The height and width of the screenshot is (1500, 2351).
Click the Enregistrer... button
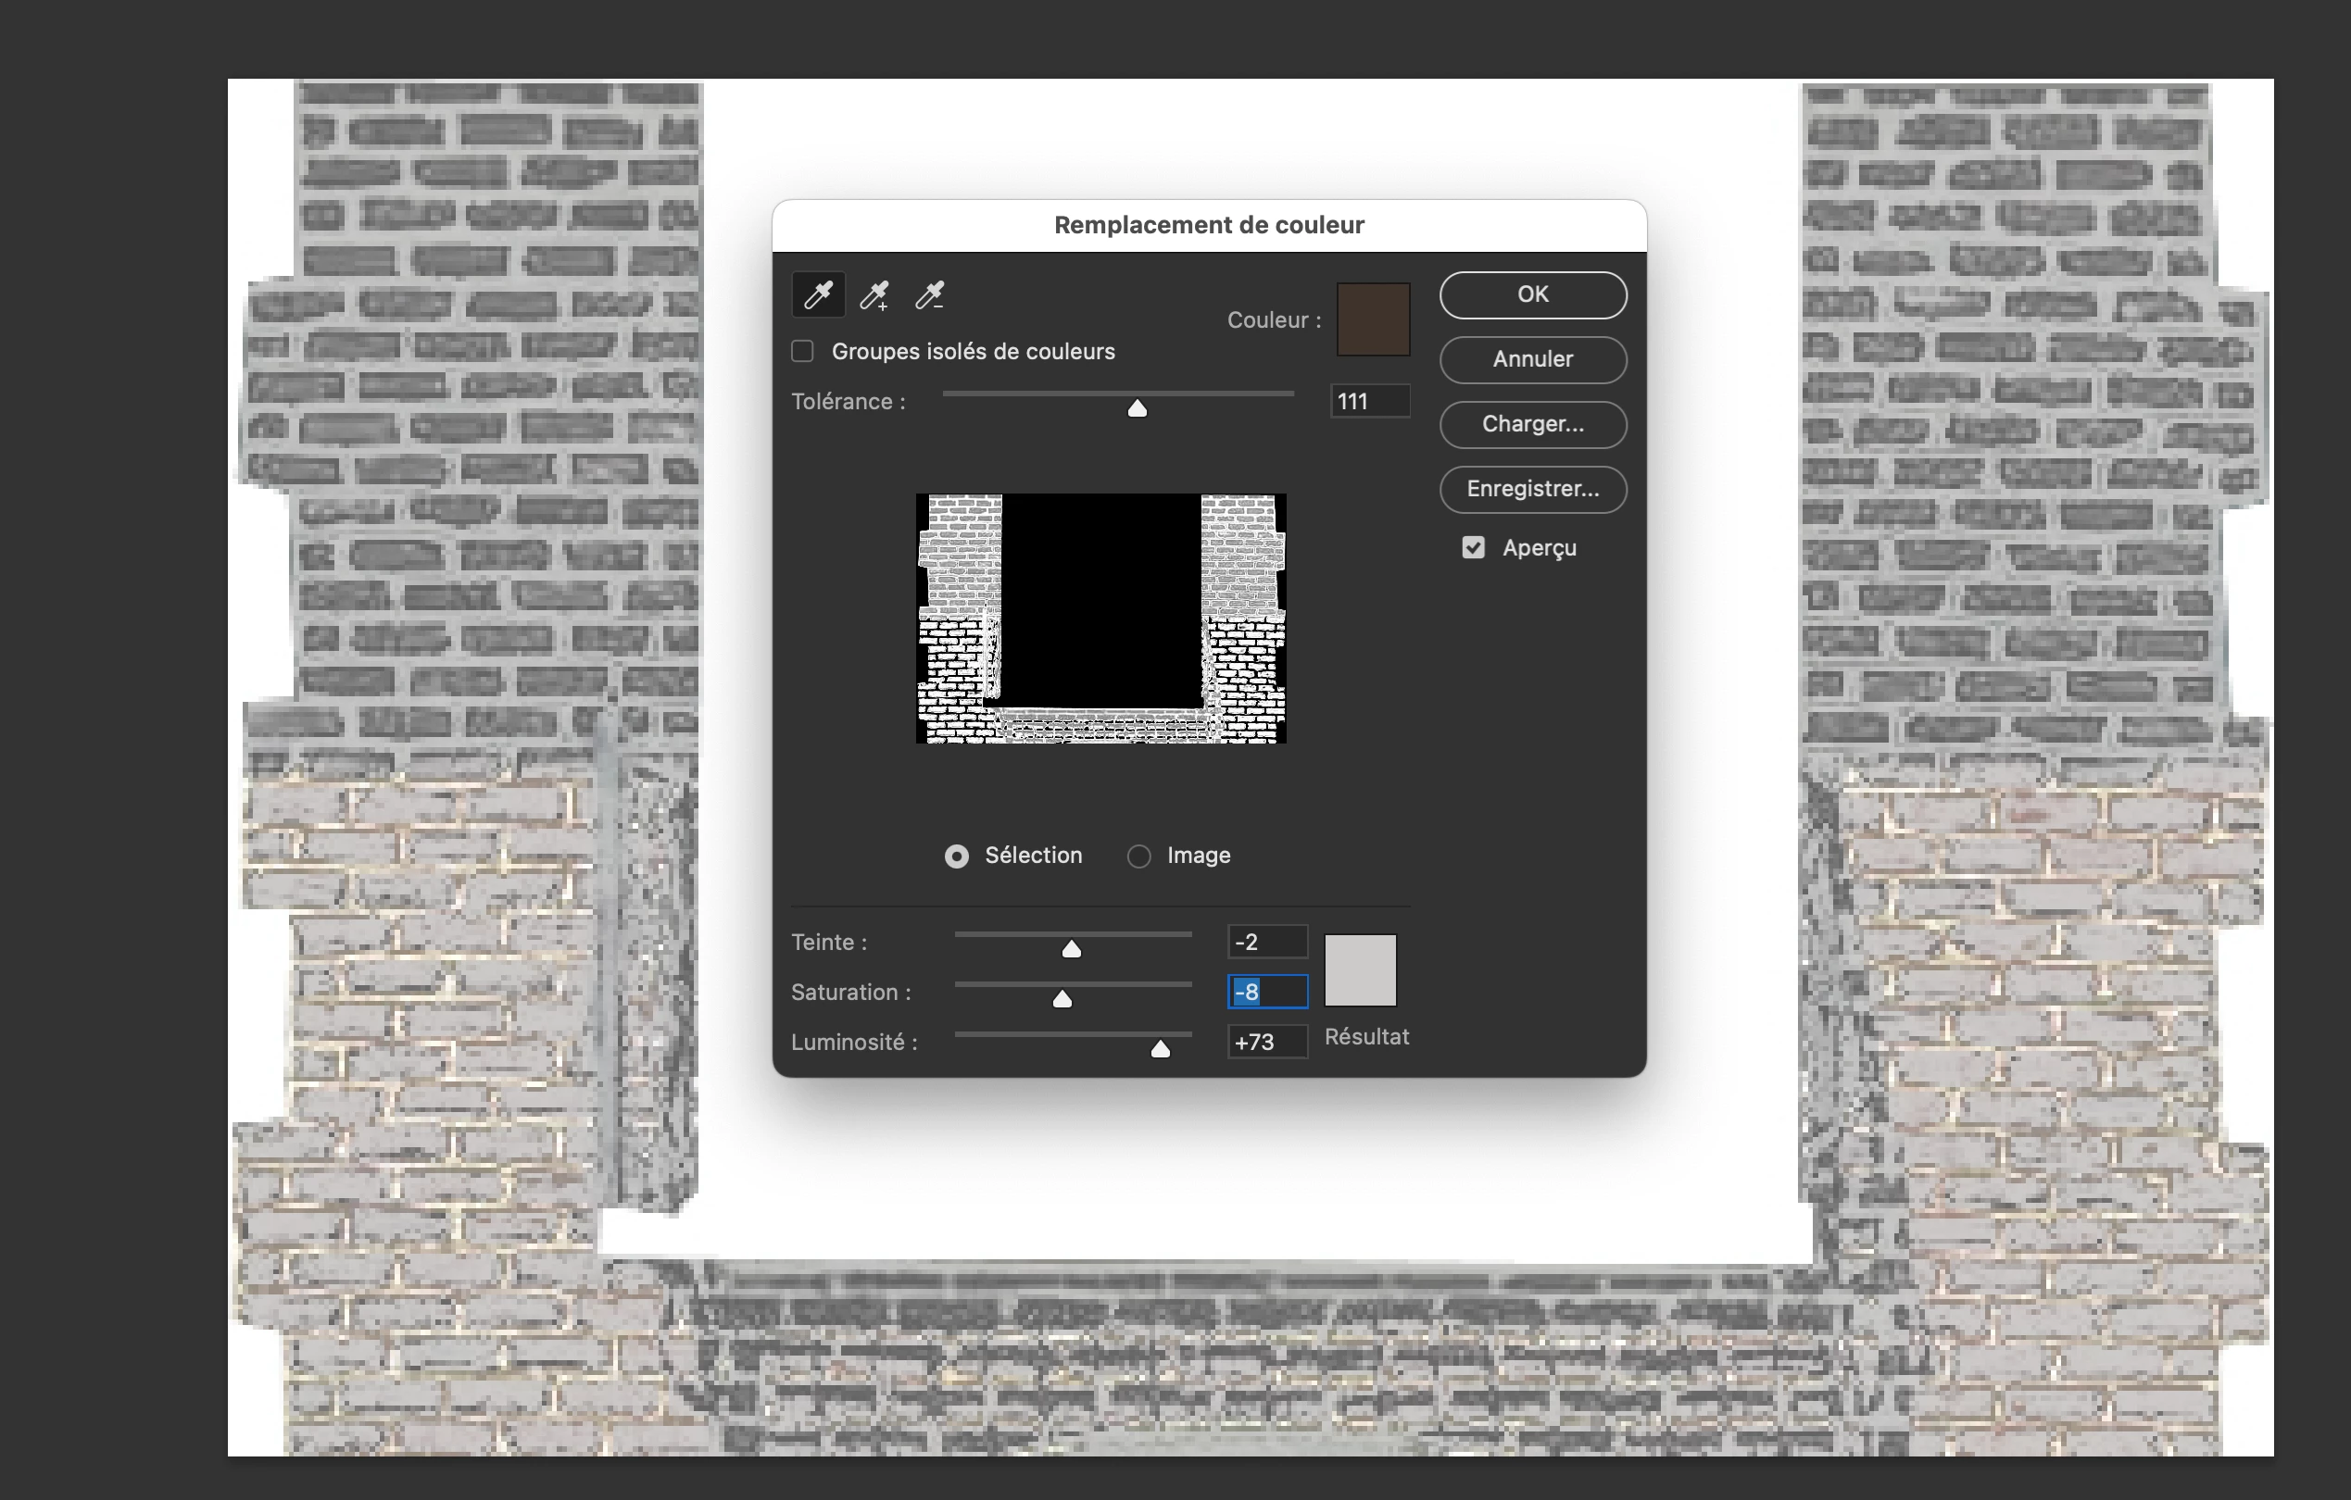pyautogui.click(x=1532, y=489)
